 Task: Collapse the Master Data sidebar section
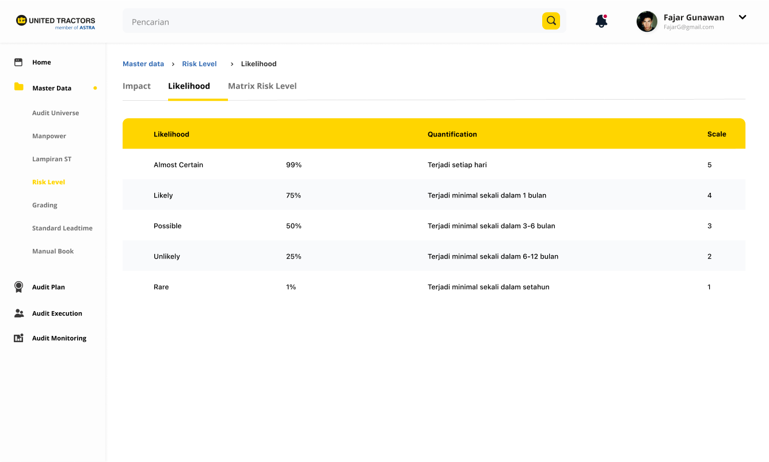(52, 88)
